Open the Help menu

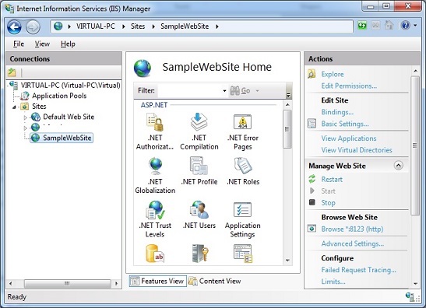68,44
